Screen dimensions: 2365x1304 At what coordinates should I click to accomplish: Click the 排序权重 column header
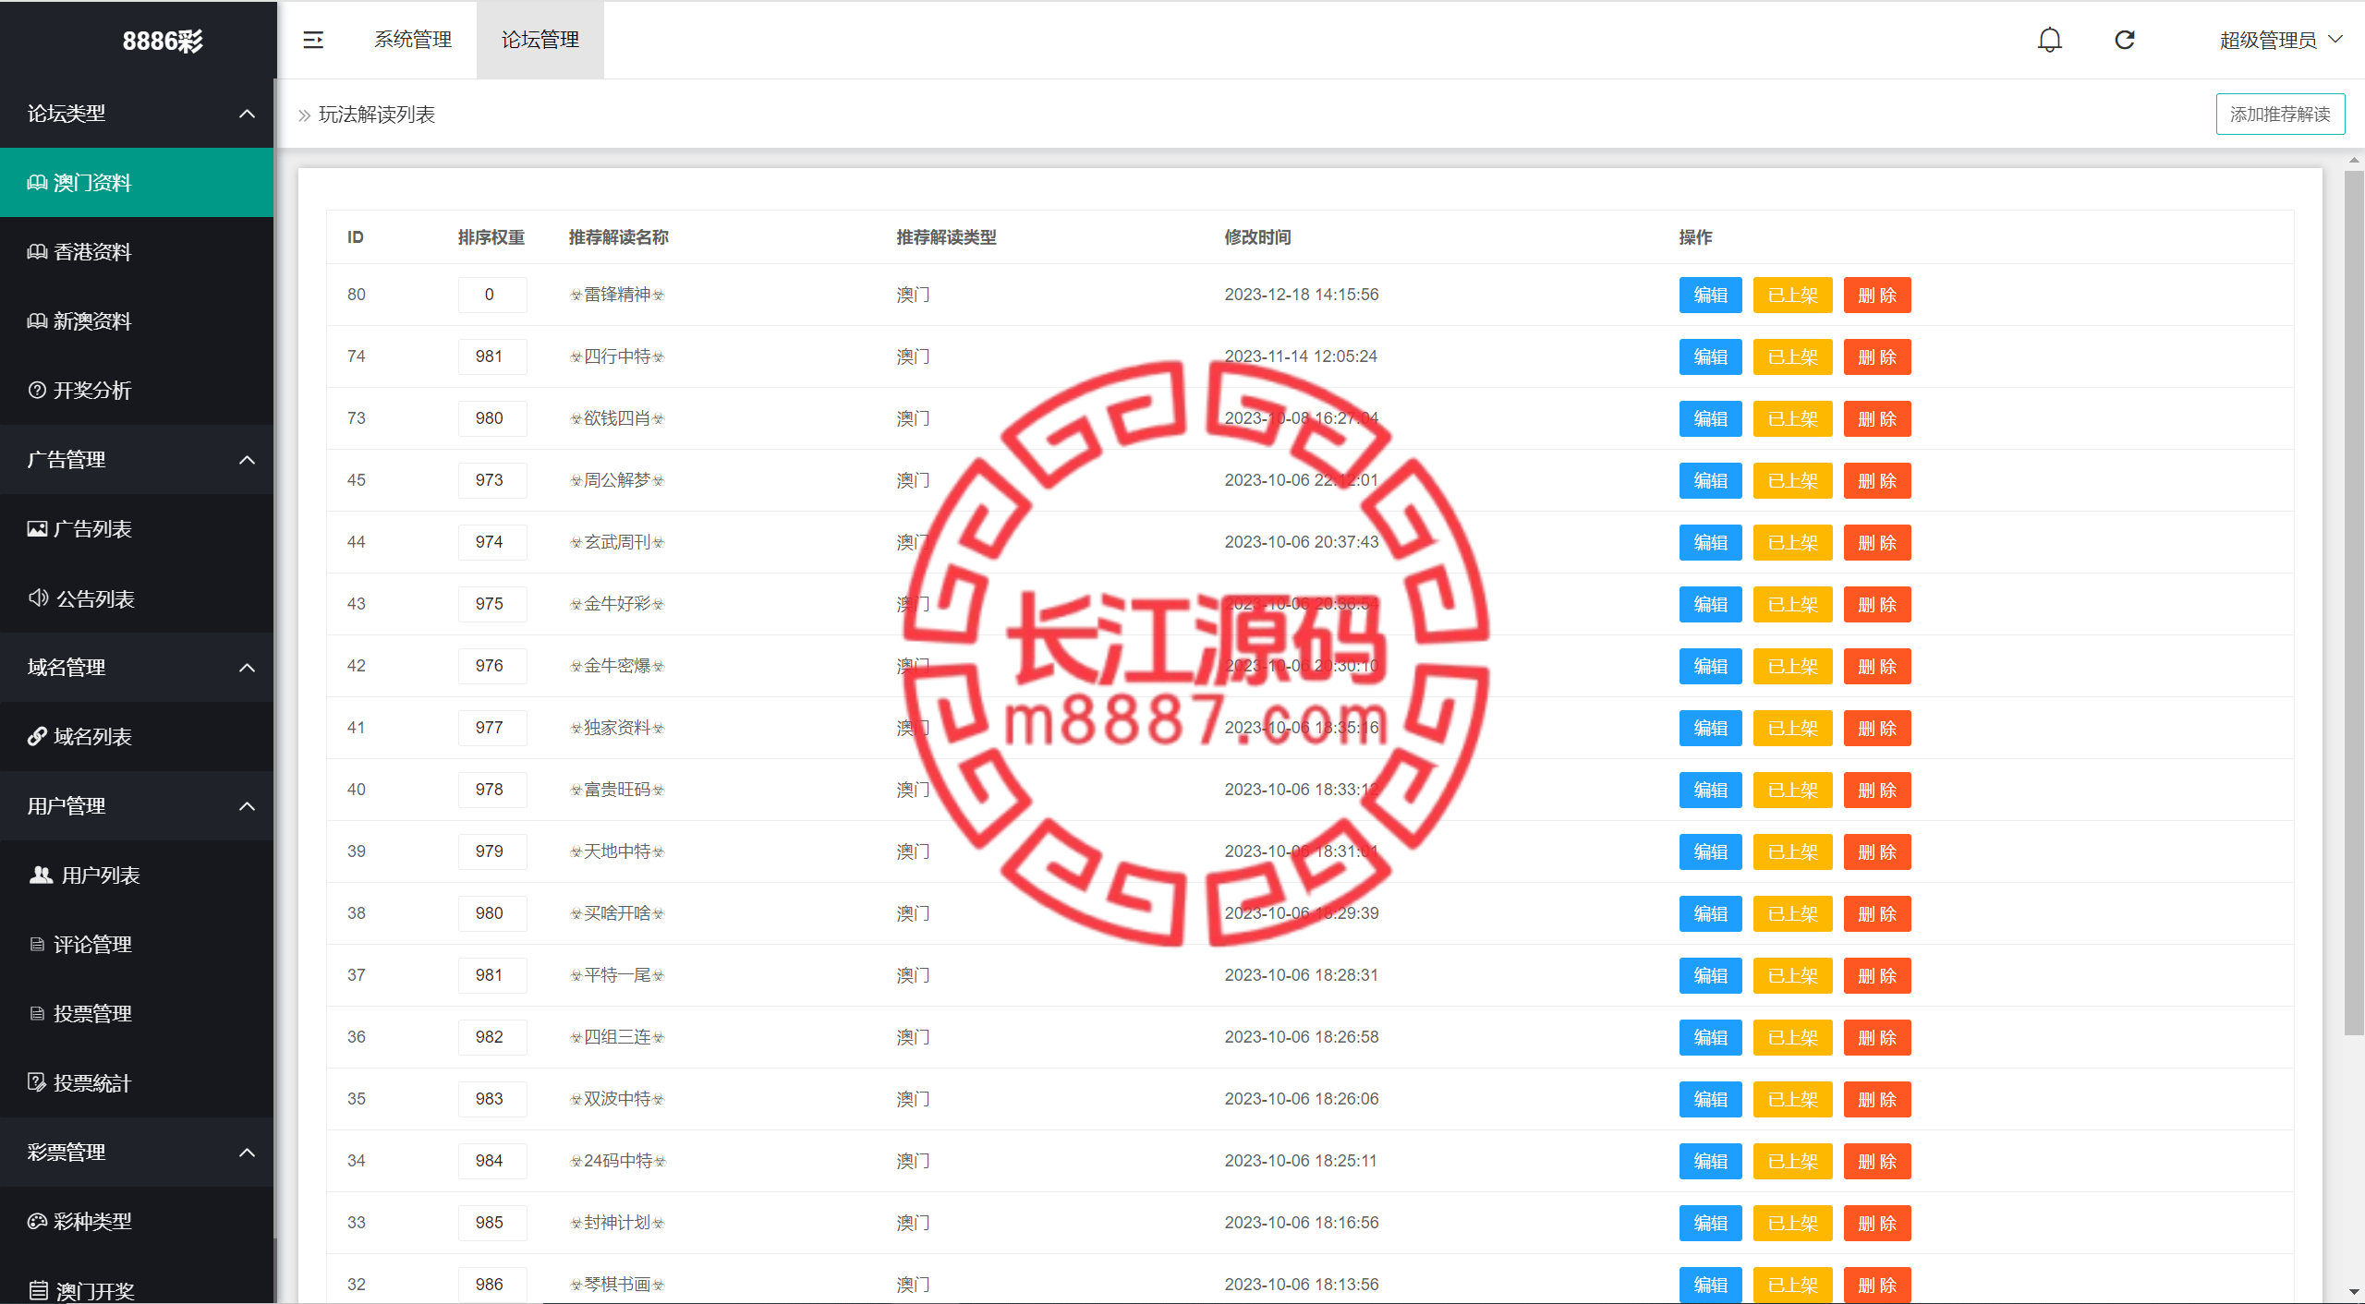coord(491,237)
